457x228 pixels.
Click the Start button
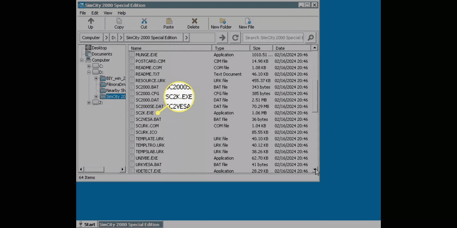point(87,224)
